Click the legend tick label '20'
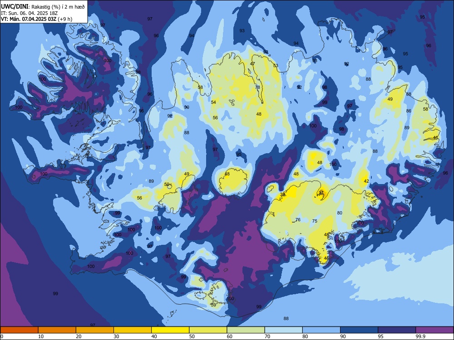This screenshot has width=454, height=340. pyautogui.click(x=79, y=336)
